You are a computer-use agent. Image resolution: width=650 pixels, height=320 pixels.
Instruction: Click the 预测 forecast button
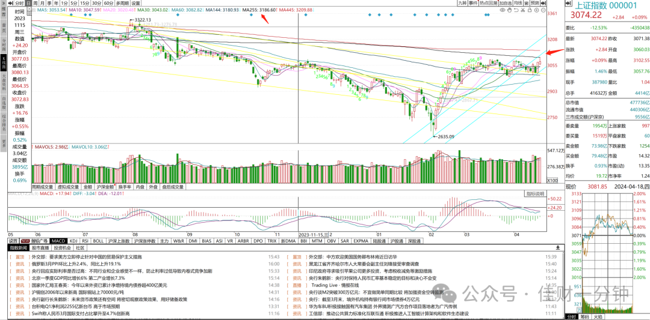pyautogui.click(x=535, y=3)
